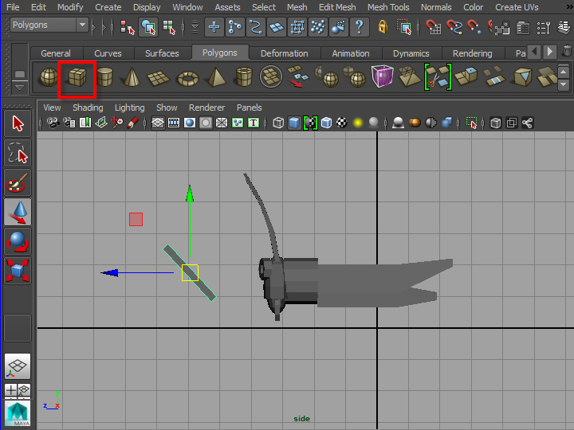
Task: Click the yellow light bulb icon
Action: 358,123
